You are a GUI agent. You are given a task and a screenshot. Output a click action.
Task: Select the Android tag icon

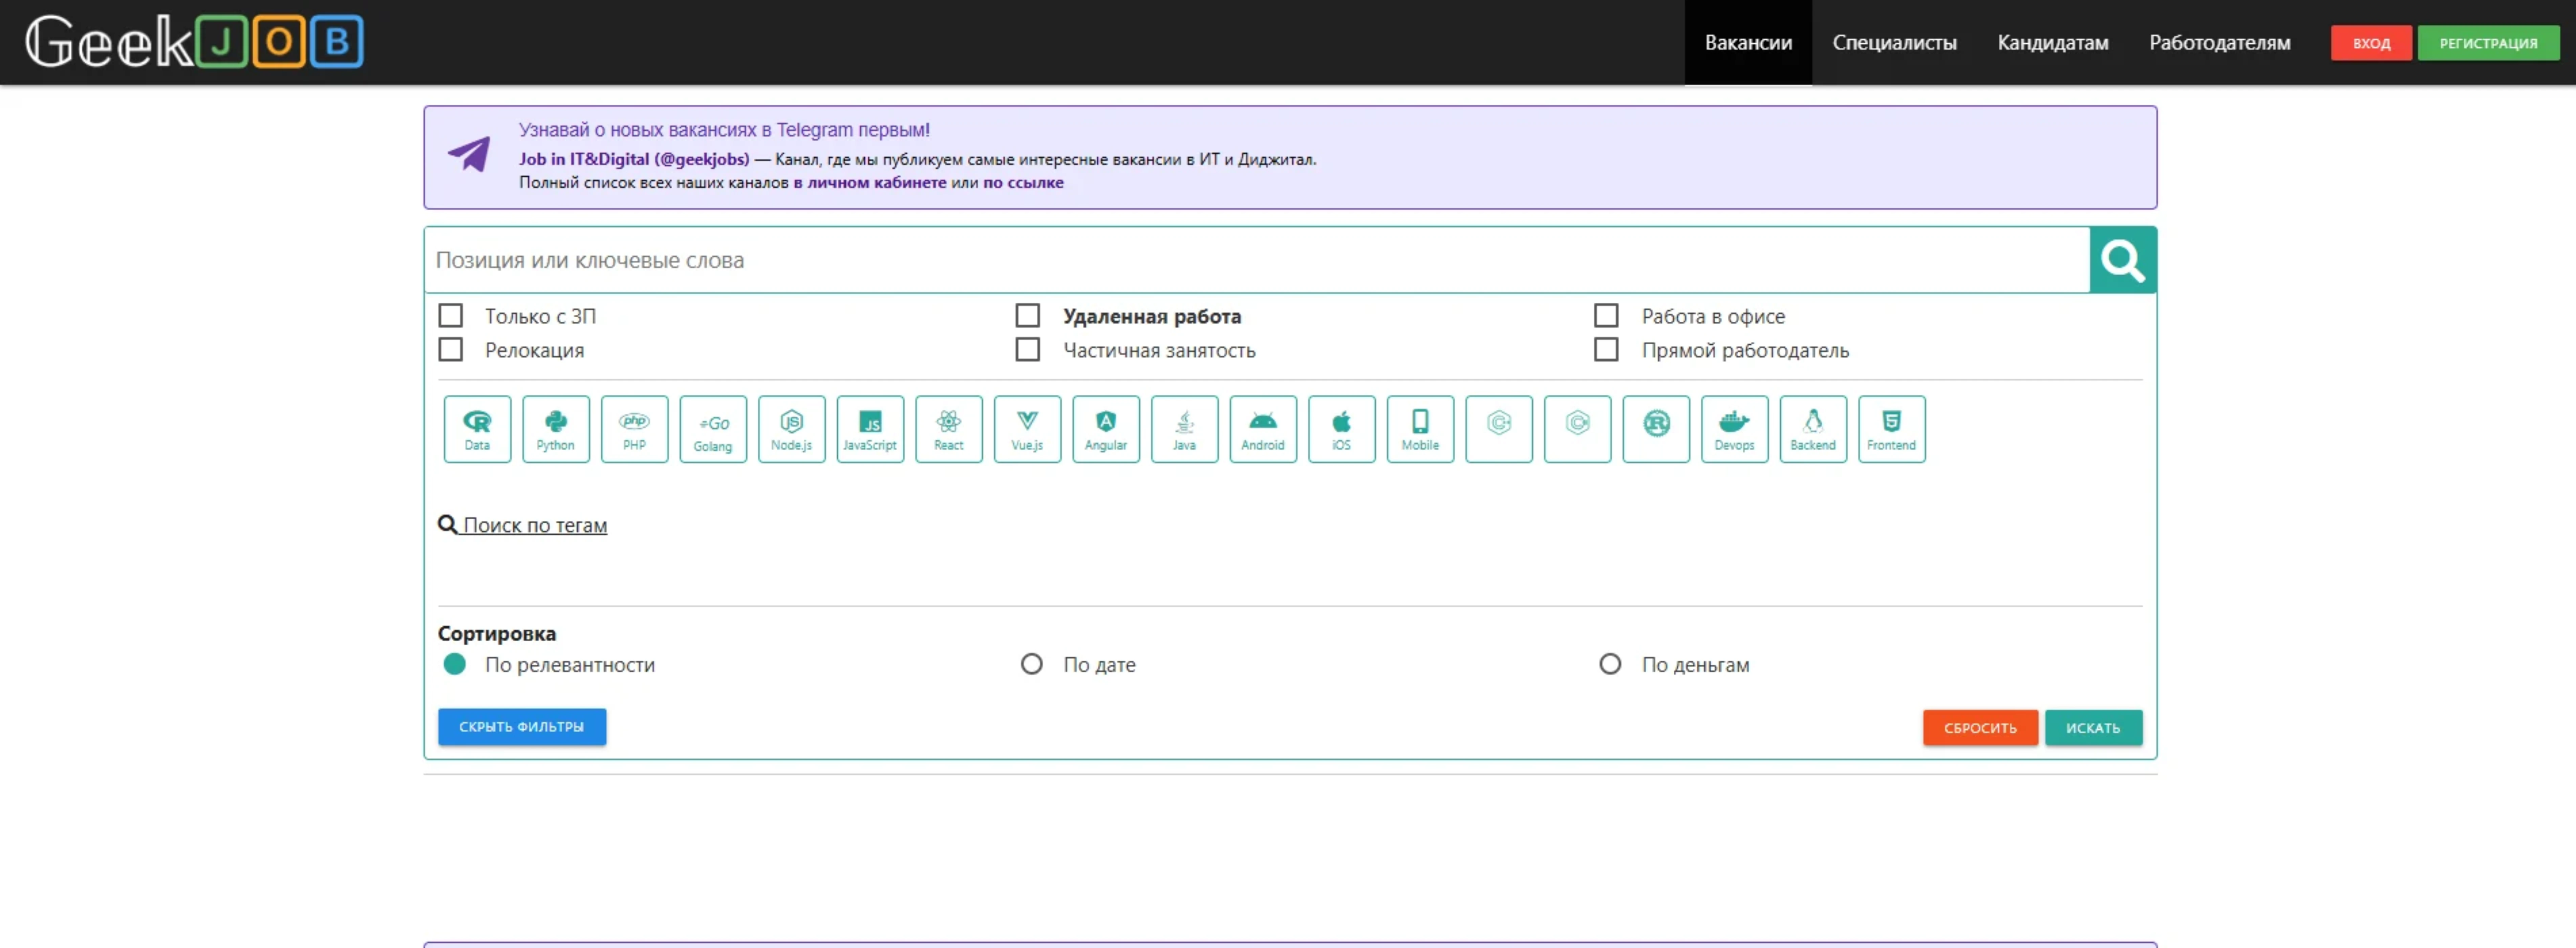[1263, 429]
